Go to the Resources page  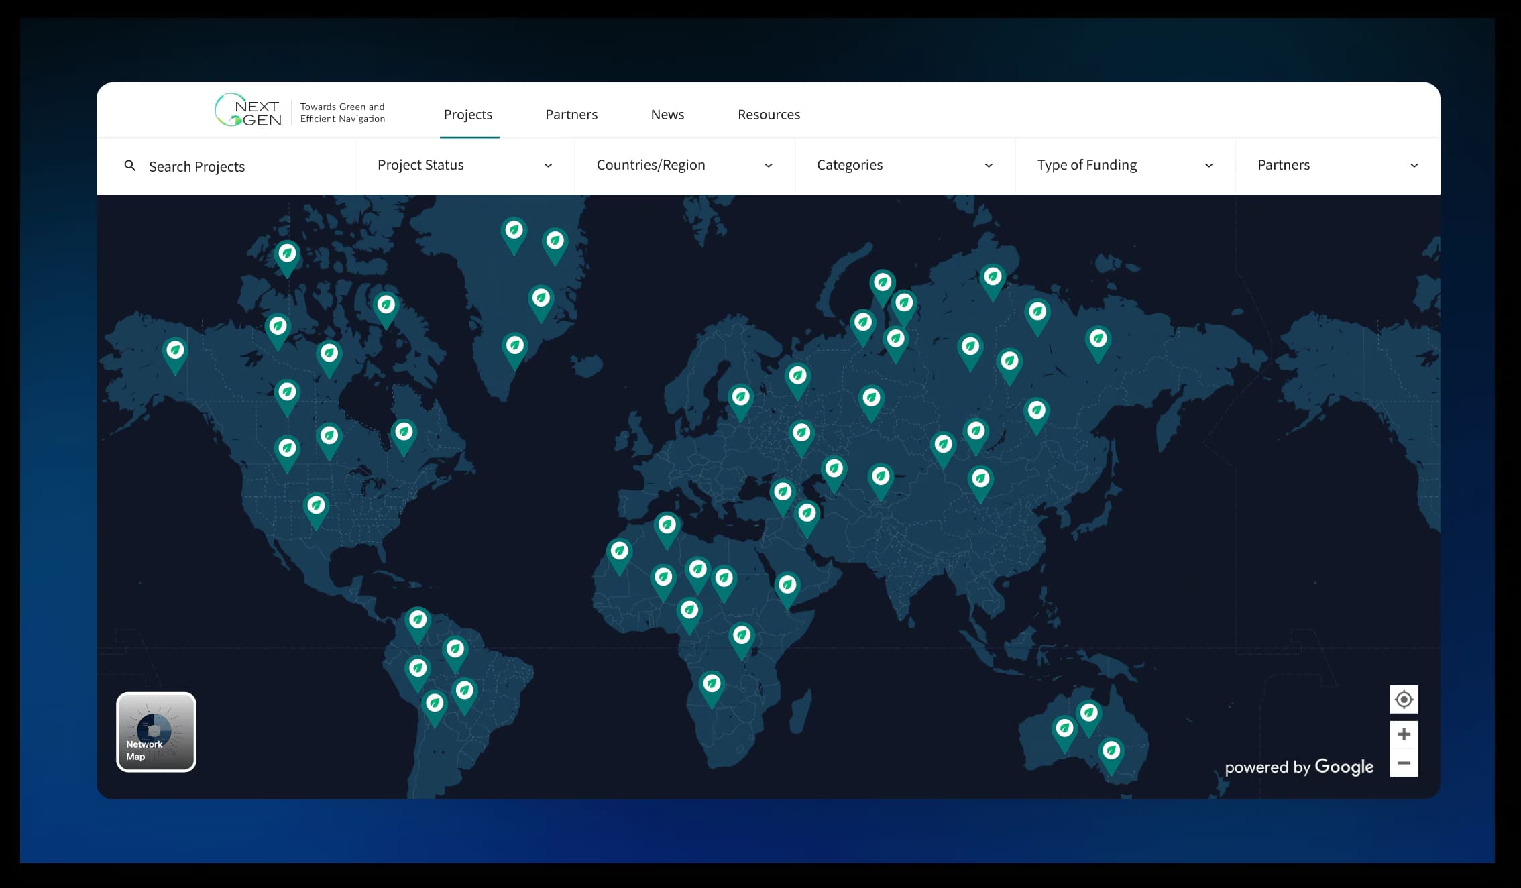point(769,115)
